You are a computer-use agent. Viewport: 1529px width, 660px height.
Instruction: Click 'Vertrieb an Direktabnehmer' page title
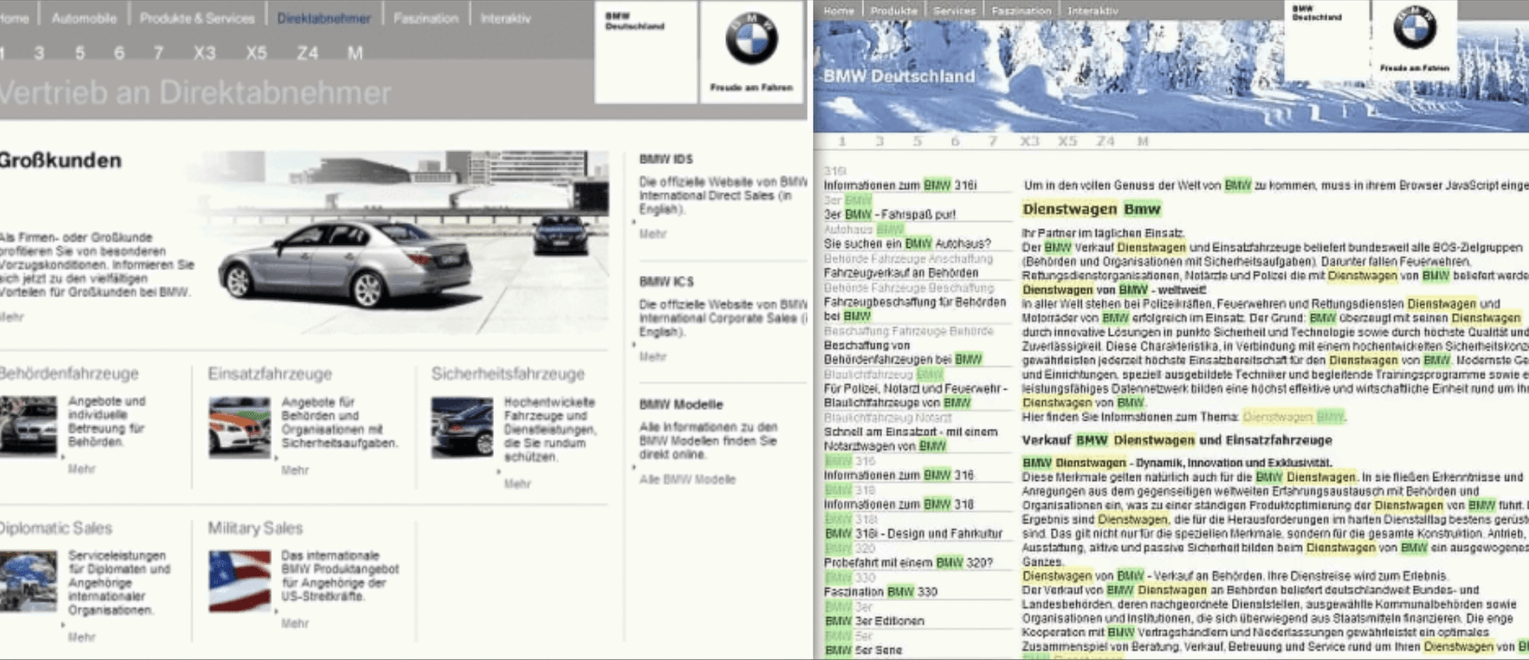[x=195, y=93]
